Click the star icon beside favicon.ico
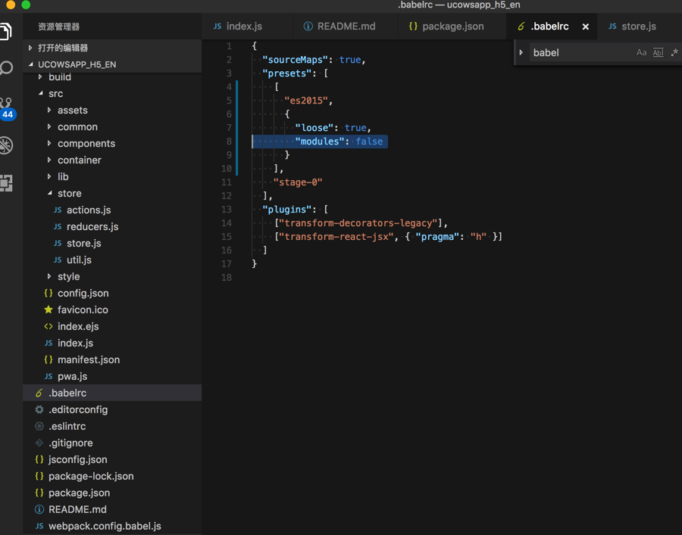Image resolution: width=682 pixels, height=535 pixels. pos(48,309)
